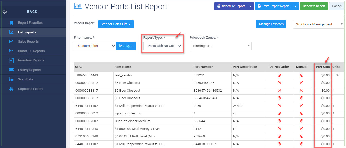Viewport: 346px width, 148px height.
Task: Toggle Manual for vip strong Testing row
Action: pyautogui.click(x=302, y=113)
